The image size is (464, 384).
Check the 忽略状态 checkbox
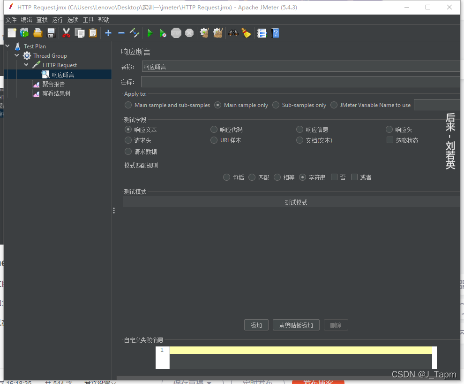(390, 140)
